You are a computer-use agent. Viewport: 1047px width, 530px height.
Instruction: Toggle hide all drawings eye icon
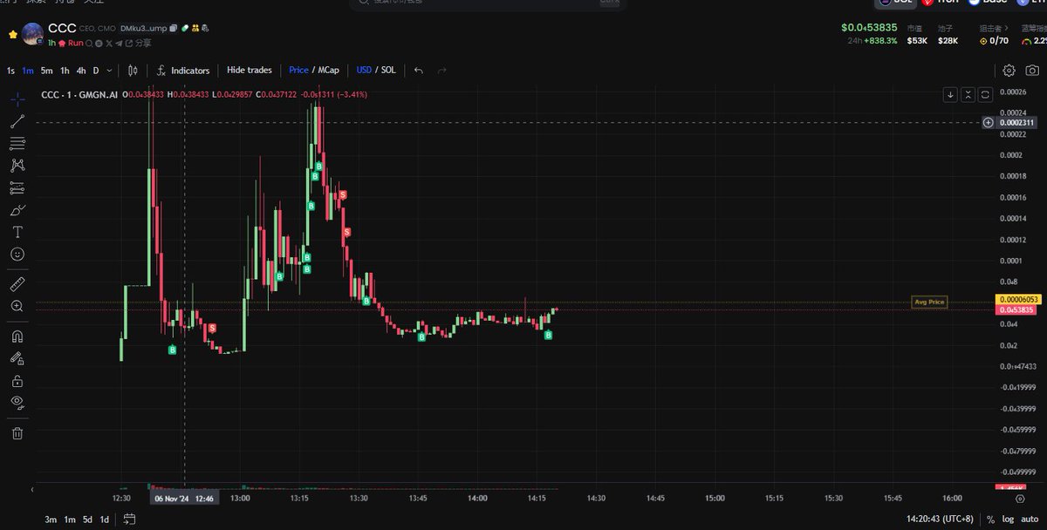[17, 403]
